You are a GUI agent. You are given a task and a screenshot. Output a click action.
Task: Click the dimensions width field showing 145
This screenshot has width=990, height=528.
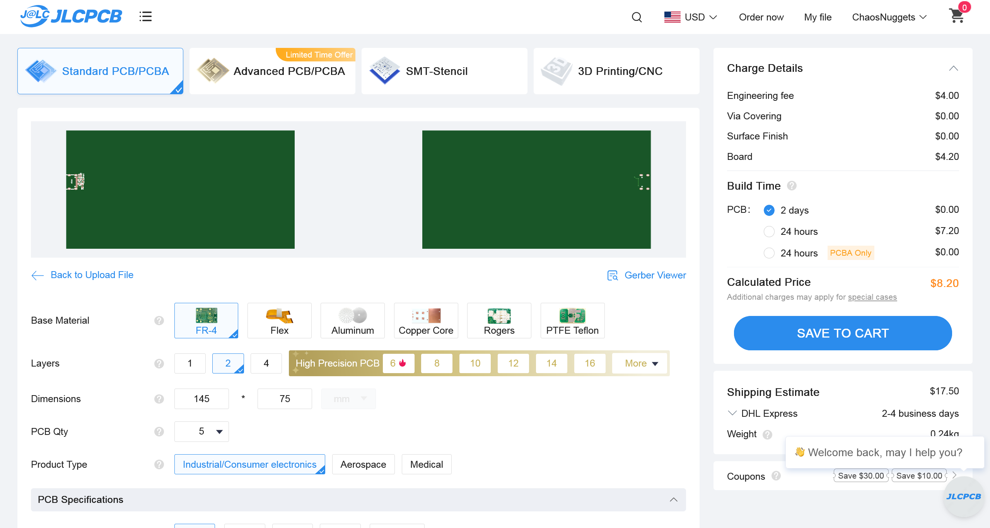(x=201, y=399)
